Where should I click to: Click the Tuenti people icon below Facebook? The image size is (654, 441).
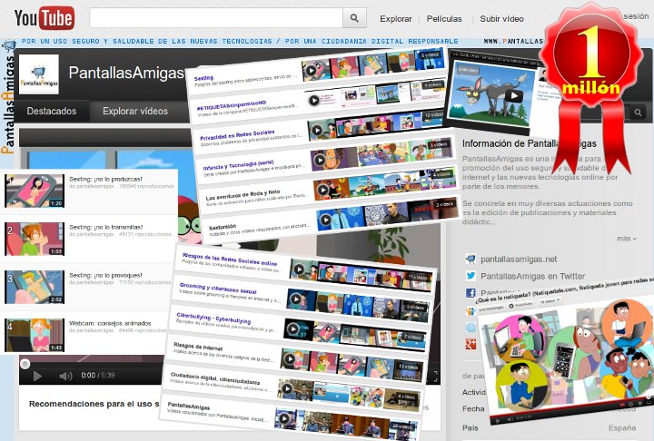click(x=471, y=310)
